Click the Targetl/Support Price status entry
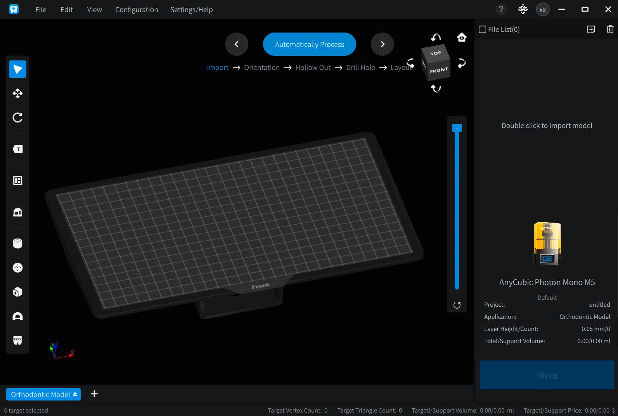This screenshot has height=416, width=618. click(x=569, y=411)
